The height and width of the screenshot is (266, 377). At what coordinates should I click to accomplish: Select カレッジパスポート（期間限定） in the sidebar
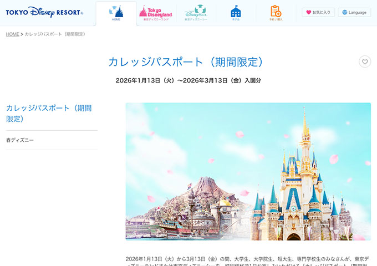(x=49, y=114)
